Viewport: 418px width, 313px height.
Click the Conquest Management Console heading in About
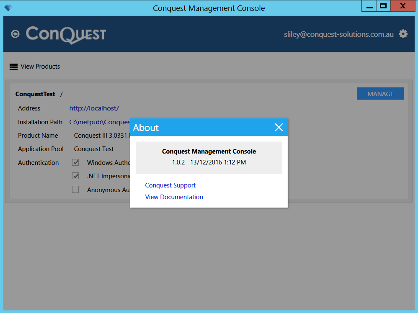(209, 151)
